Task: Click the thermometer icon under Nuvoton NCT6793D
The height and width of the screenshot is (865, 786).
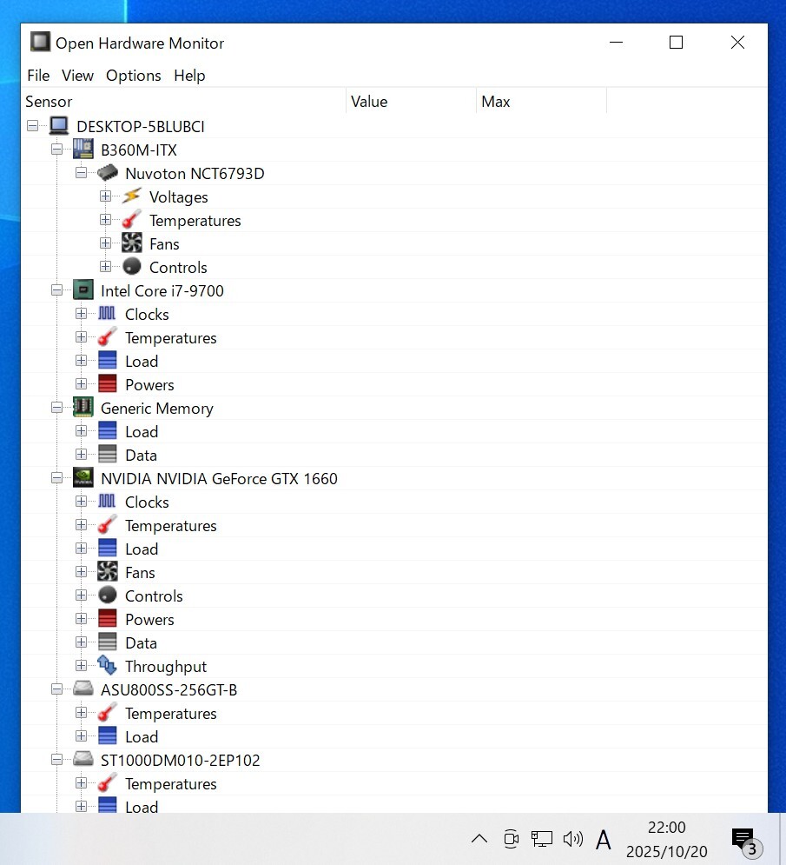Action: (132, 220)
